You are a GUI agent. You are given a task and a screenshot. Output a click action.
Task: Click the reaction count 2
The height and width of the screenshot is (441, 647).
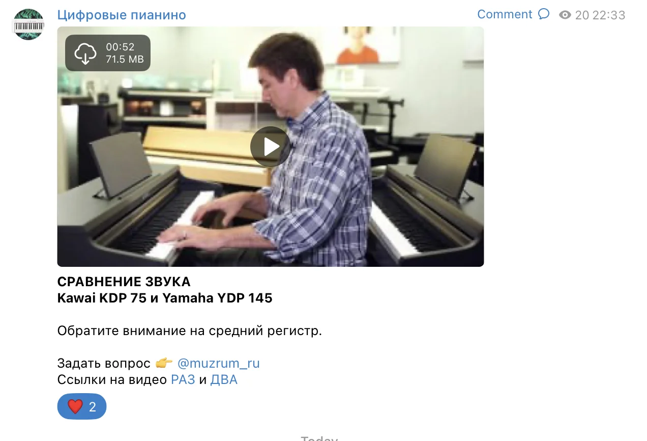click(x=93, y=406)
